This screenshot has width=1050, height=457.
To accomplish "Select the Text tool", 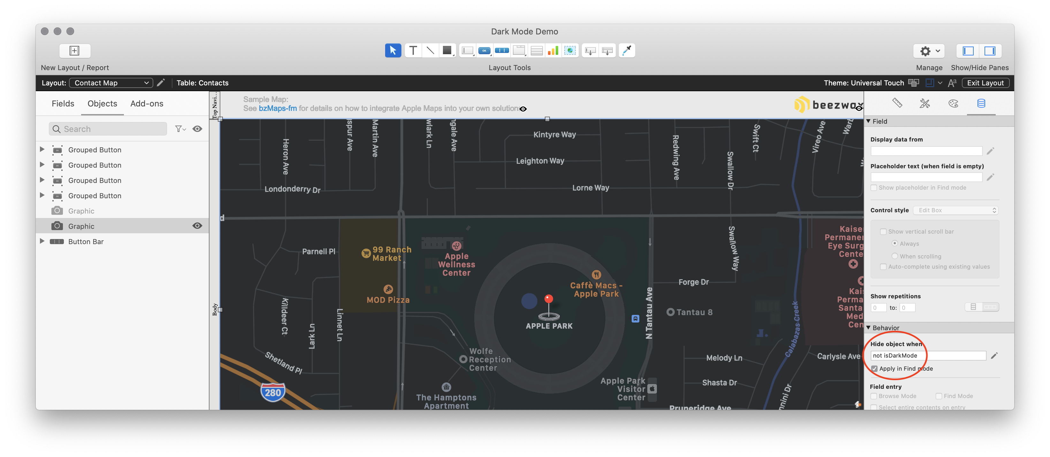I will click(x=413, y=50).
